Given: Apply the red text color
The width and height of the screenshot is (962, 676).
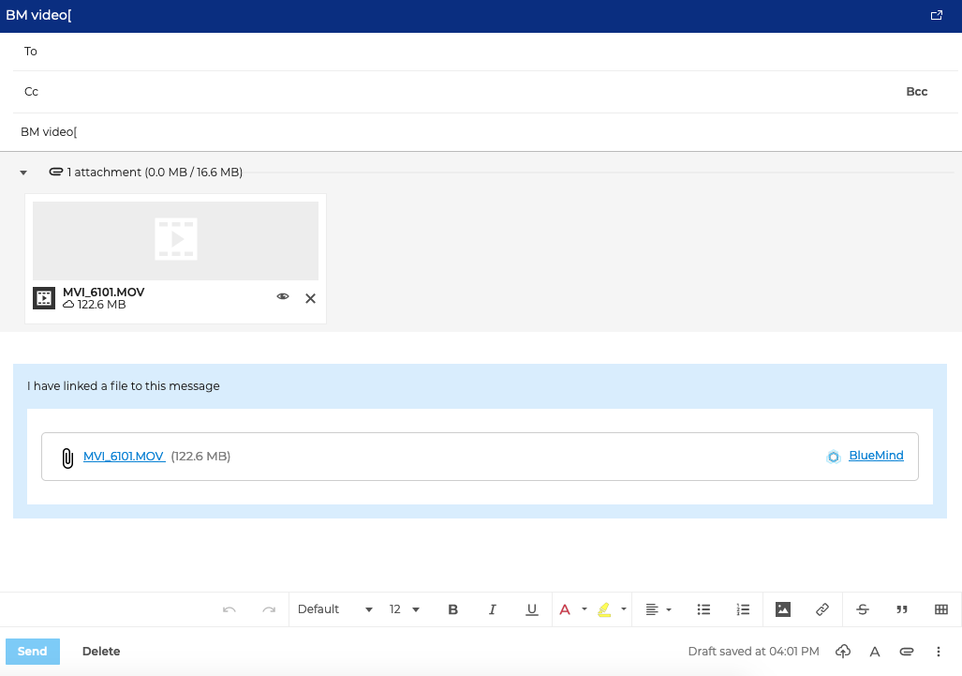Looking at the screenshot, I should [x=565, y=609].
